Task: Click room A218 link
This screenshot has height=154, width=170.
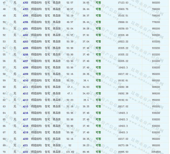Action: click(x=25, y=126)
